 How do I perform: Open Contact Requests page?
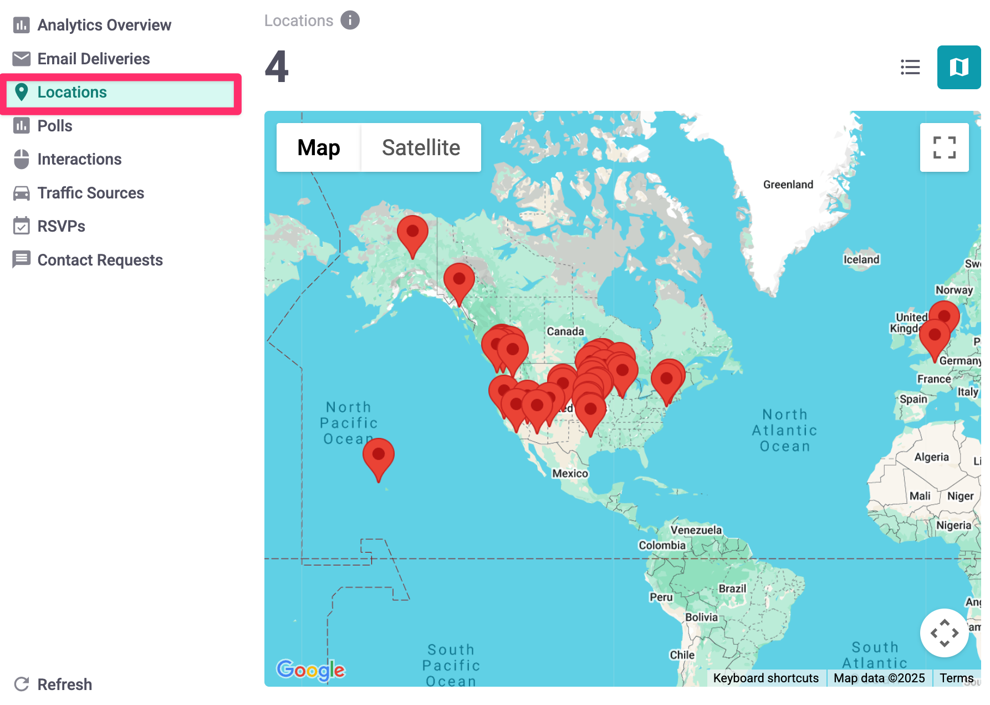point(100,260)
